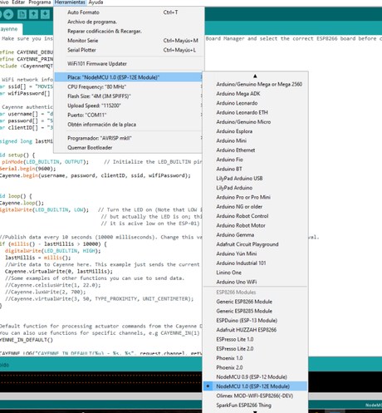This screenshot has height=413, width=382.
Task: Open the Programa menu
Action: [40, 2]
